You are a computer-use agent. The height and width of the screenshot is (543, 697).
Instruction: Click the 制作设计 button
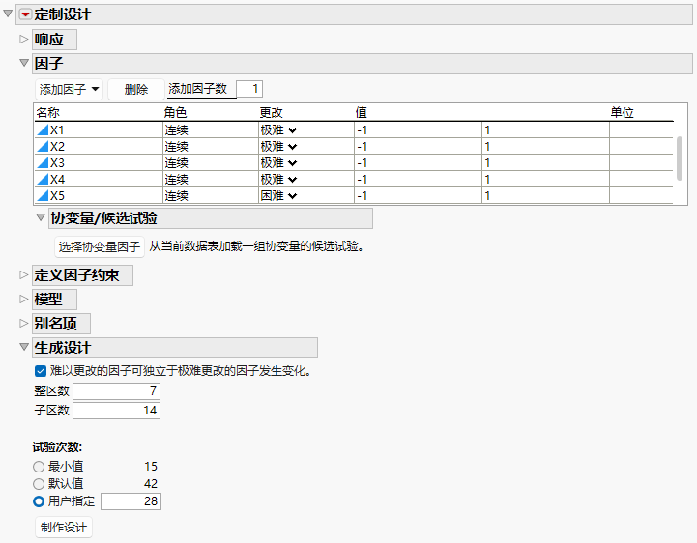click(x=64, y=528)
